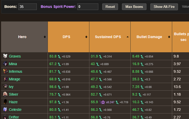Screen dimensions: 189x119
Task: Open the Infernus hero link
Action: point(16,71)
